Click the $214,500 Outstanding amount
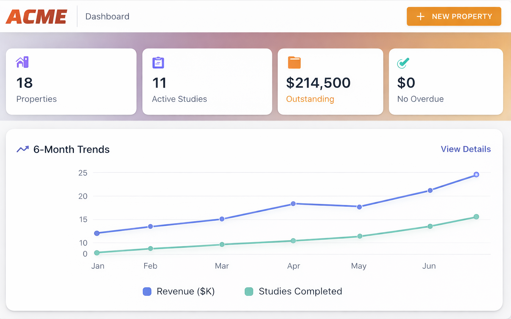The image size is (511, 319). (x=318, y=83)
